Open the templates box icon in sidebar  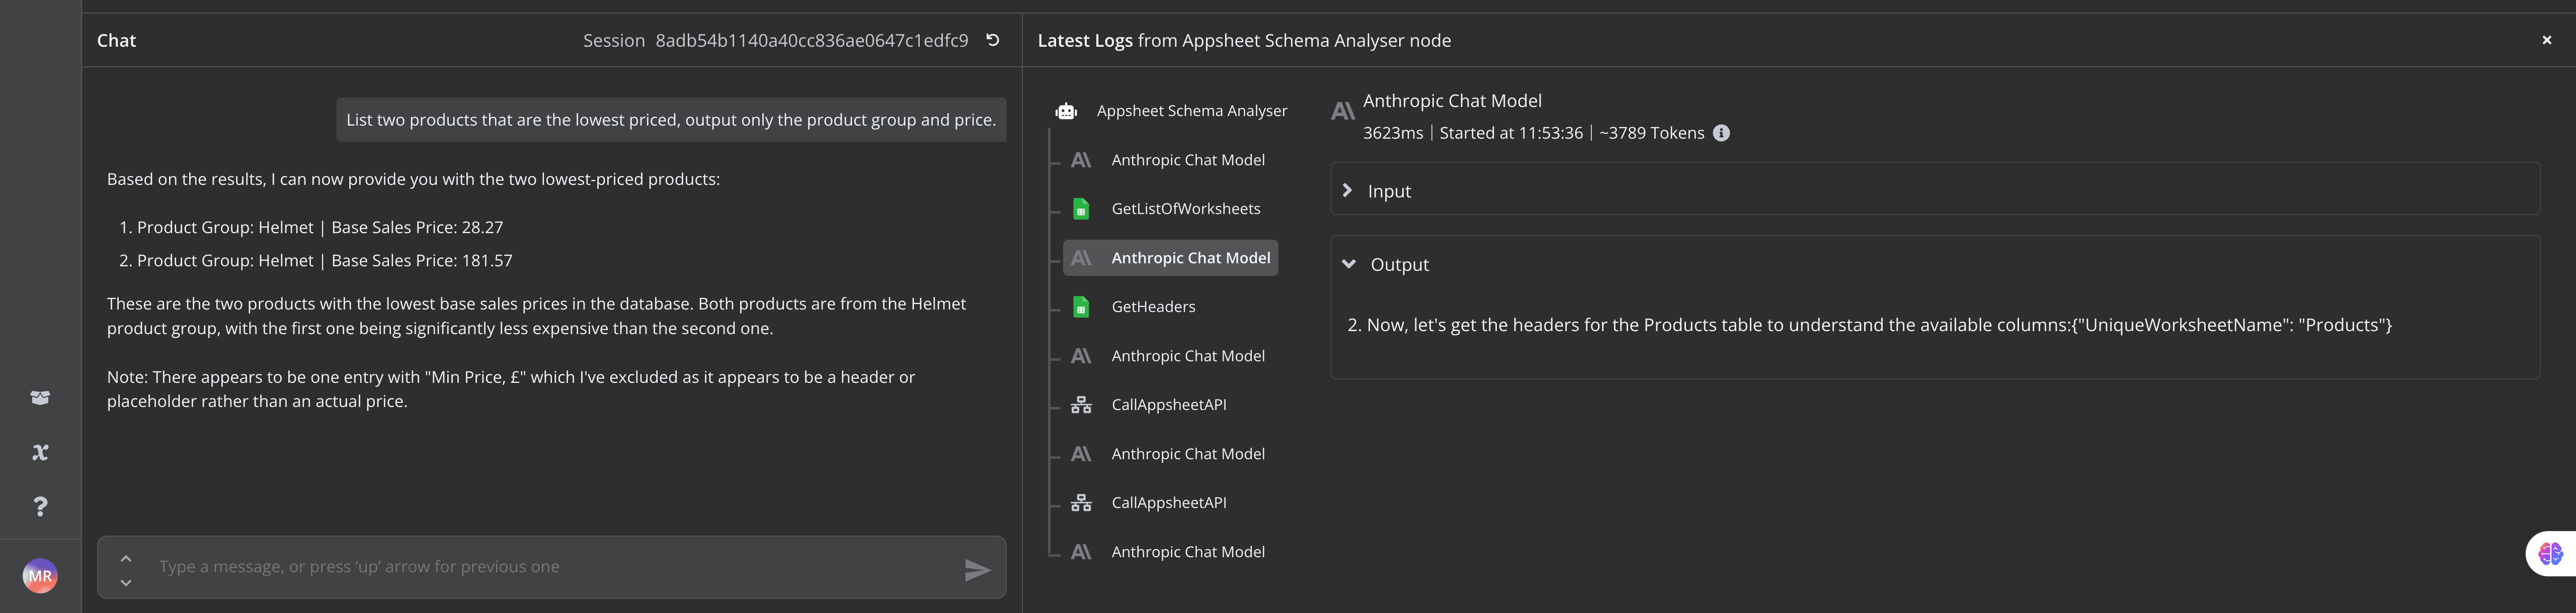click(40, 397)
